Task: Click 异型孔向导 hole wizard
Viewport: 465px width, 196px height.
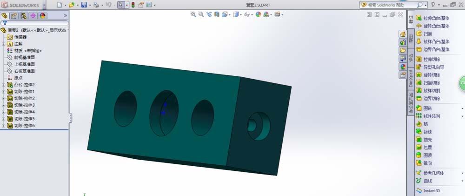Action: (x=430, y=67)
